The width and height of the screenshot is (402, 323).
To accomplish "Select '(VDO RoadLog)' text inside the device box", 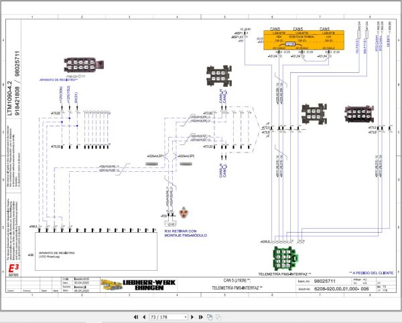I will coord(49,256).
